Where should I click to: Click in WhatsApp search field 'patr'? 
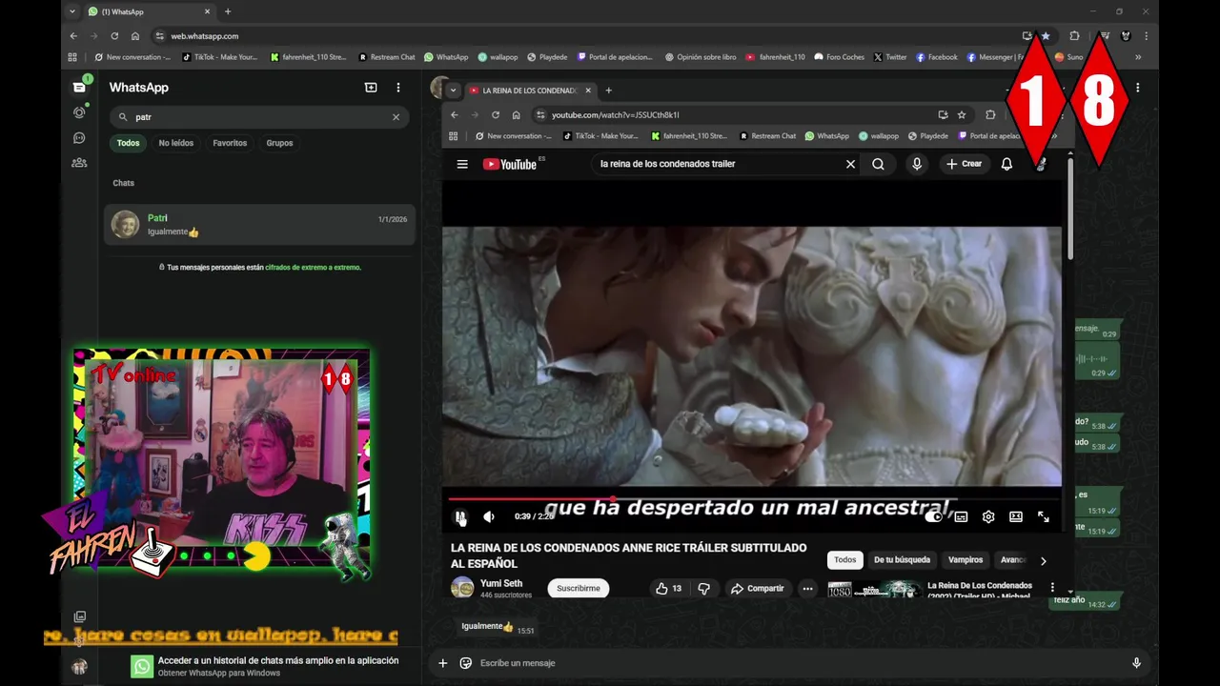tap(257, 117)
